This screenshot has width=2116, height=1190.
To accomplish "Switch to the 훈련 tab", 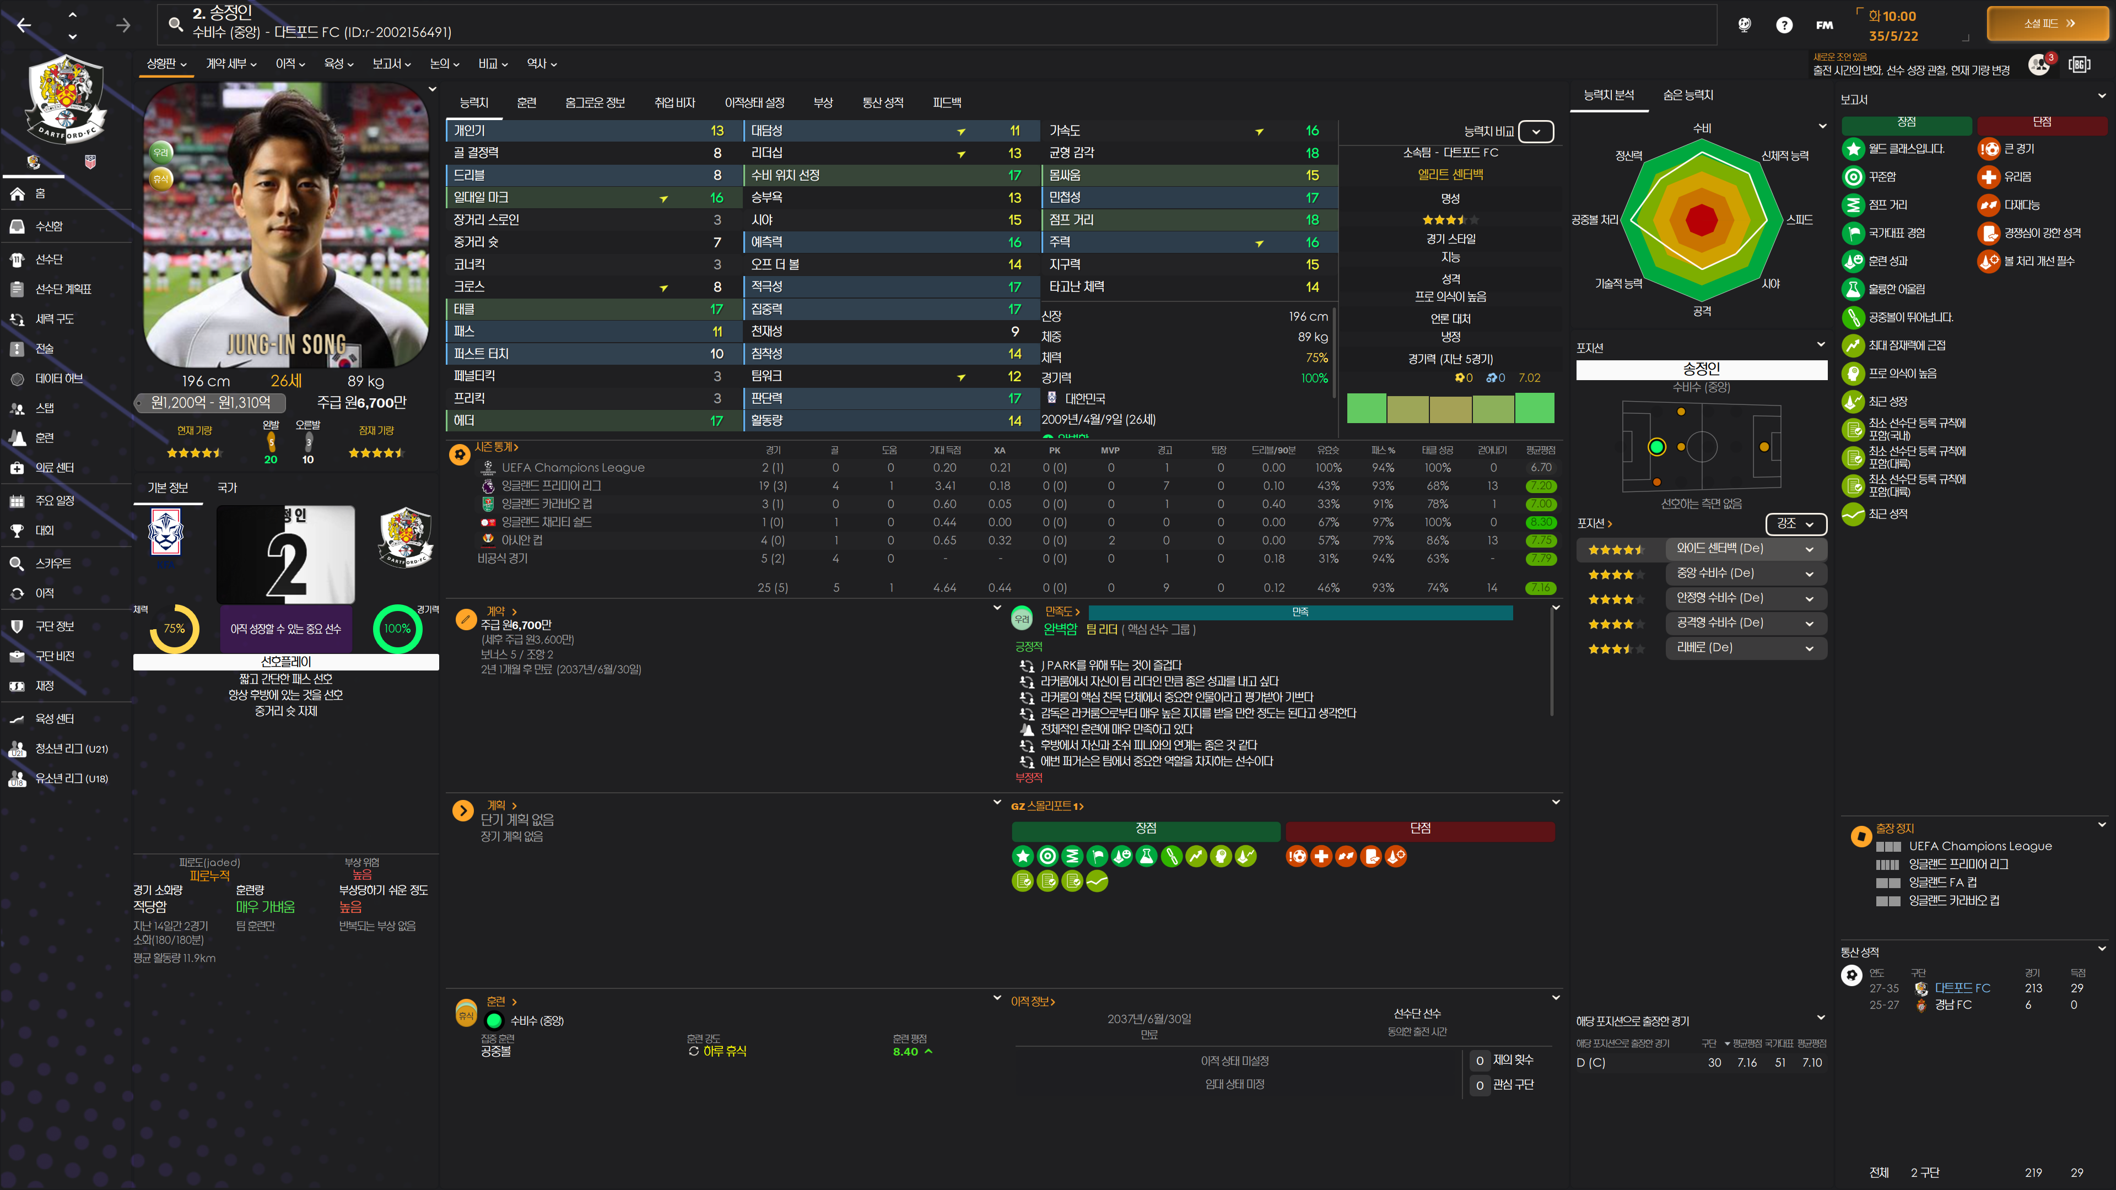I will coord(527,102).
